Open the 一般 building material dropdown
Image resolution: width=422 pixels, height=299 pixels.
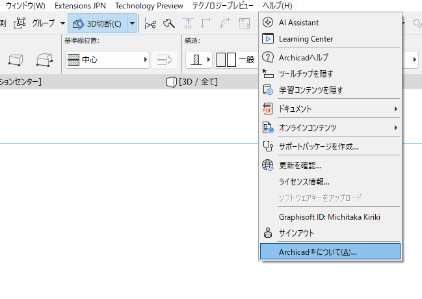tap(237, 60)
